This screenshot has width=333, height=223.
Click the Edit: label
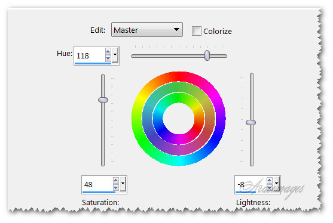pyautogui.click(x=97, y=30)
